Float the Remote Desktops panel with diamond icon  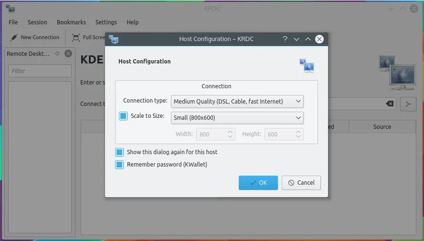(x=57, y=53)
